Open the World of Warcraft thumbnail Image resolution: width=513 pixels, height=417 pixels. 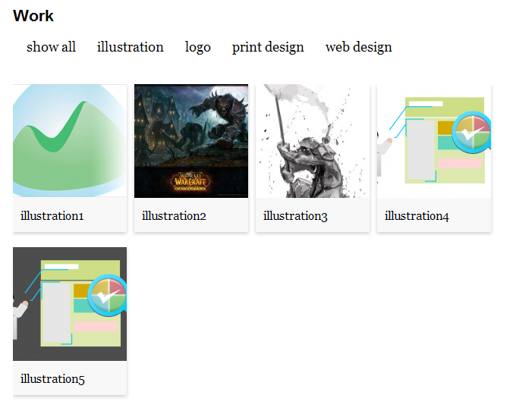click(191, 141)
